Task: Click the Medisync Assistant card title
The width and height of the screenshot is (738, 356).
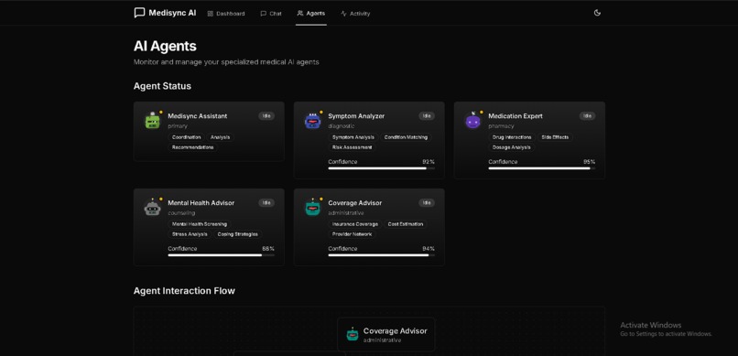Action: click(198, 116)
